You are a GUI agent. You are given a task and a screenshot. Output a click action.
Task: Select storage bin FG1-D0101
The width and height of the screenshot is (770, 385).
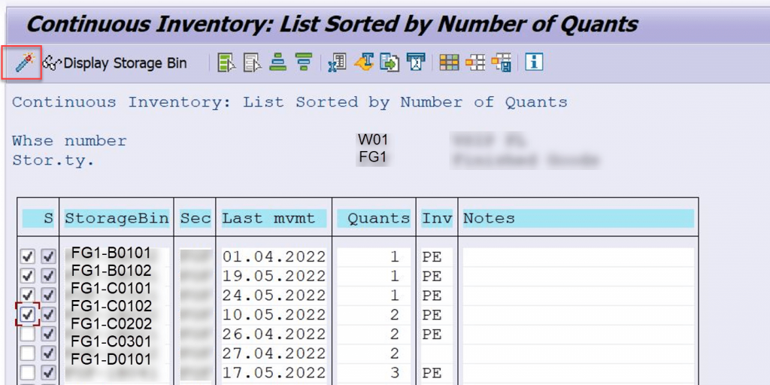click(111, 359)
